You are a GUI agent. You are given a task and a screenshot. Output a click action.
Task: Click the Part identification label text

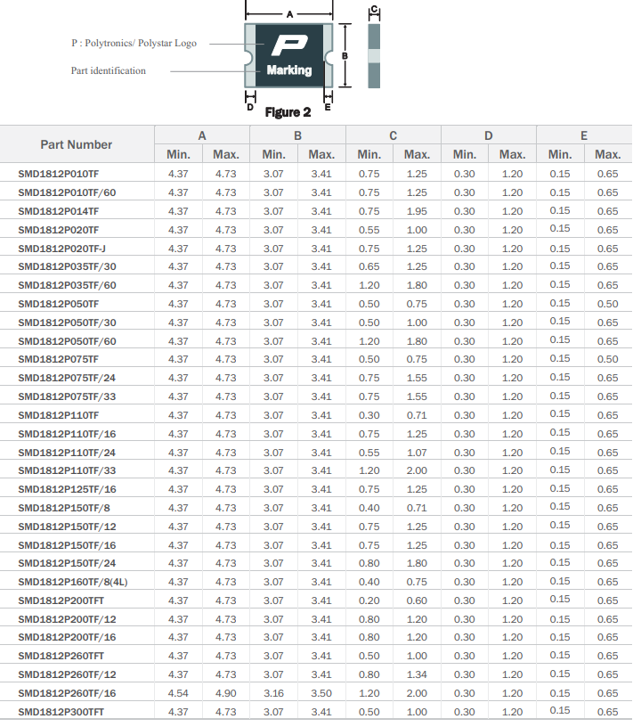tap(109, 70)
